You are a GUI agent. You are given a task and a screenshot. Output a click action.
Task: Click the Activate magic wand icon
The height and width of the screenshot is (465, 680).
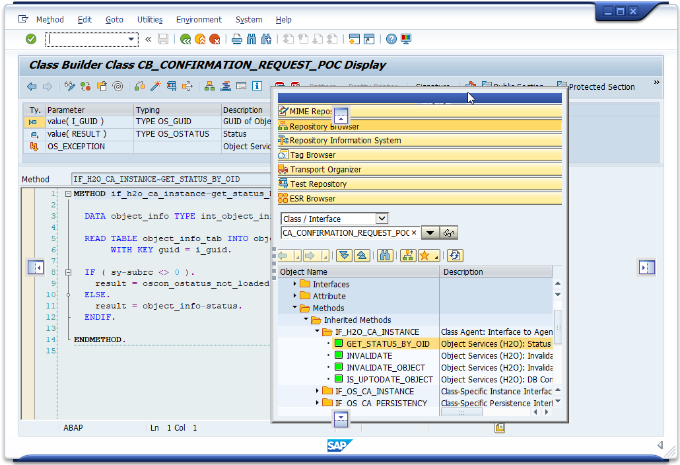(155, 87)
